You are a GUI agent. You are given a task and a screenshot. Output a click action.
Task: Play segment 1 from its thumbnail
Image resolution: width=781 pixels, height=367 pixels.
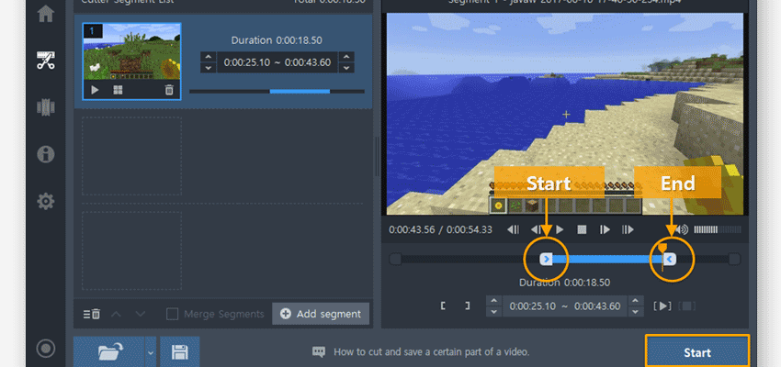coord(95,90)
